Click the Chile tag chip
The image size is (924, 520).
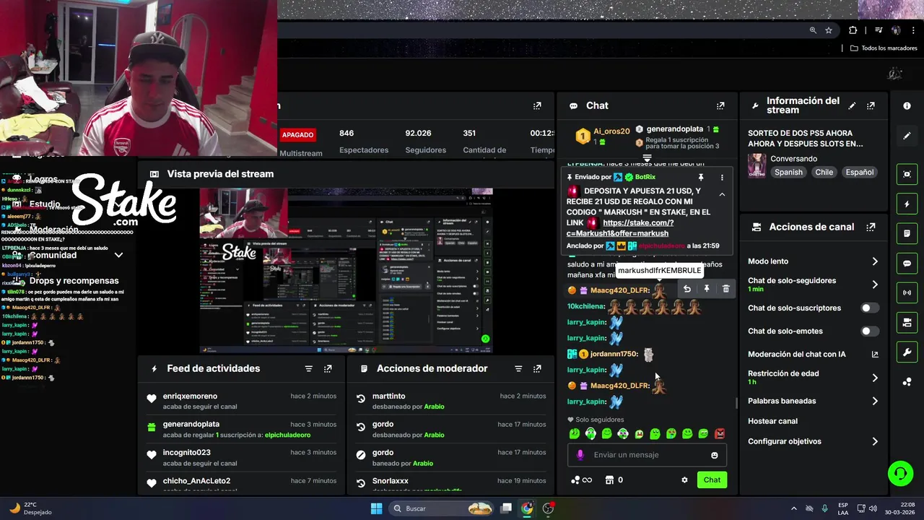pos(824,172)
